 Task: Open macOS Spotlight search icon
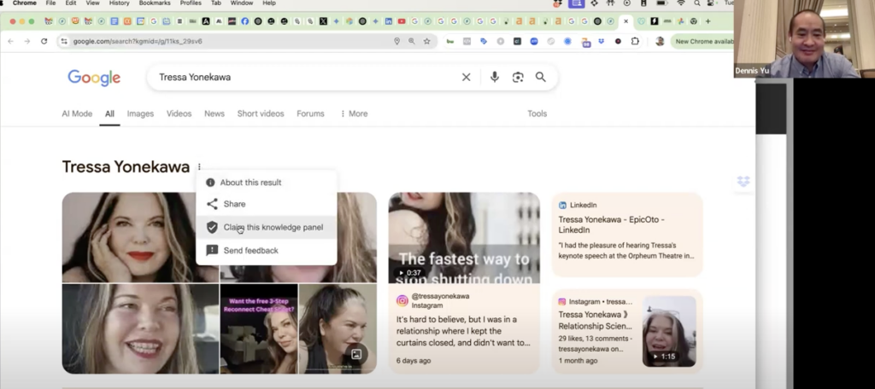pos(697,3)
